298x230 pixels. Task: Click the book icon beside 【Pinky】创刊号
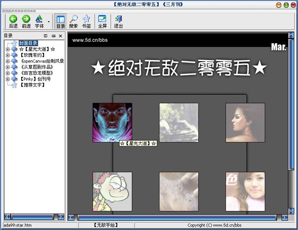point(14,79)
